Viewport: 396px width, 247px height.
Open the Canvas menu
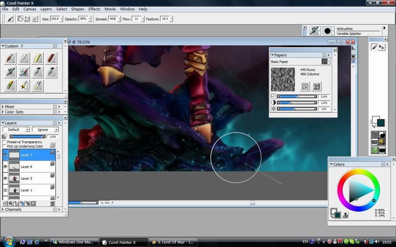30,9
